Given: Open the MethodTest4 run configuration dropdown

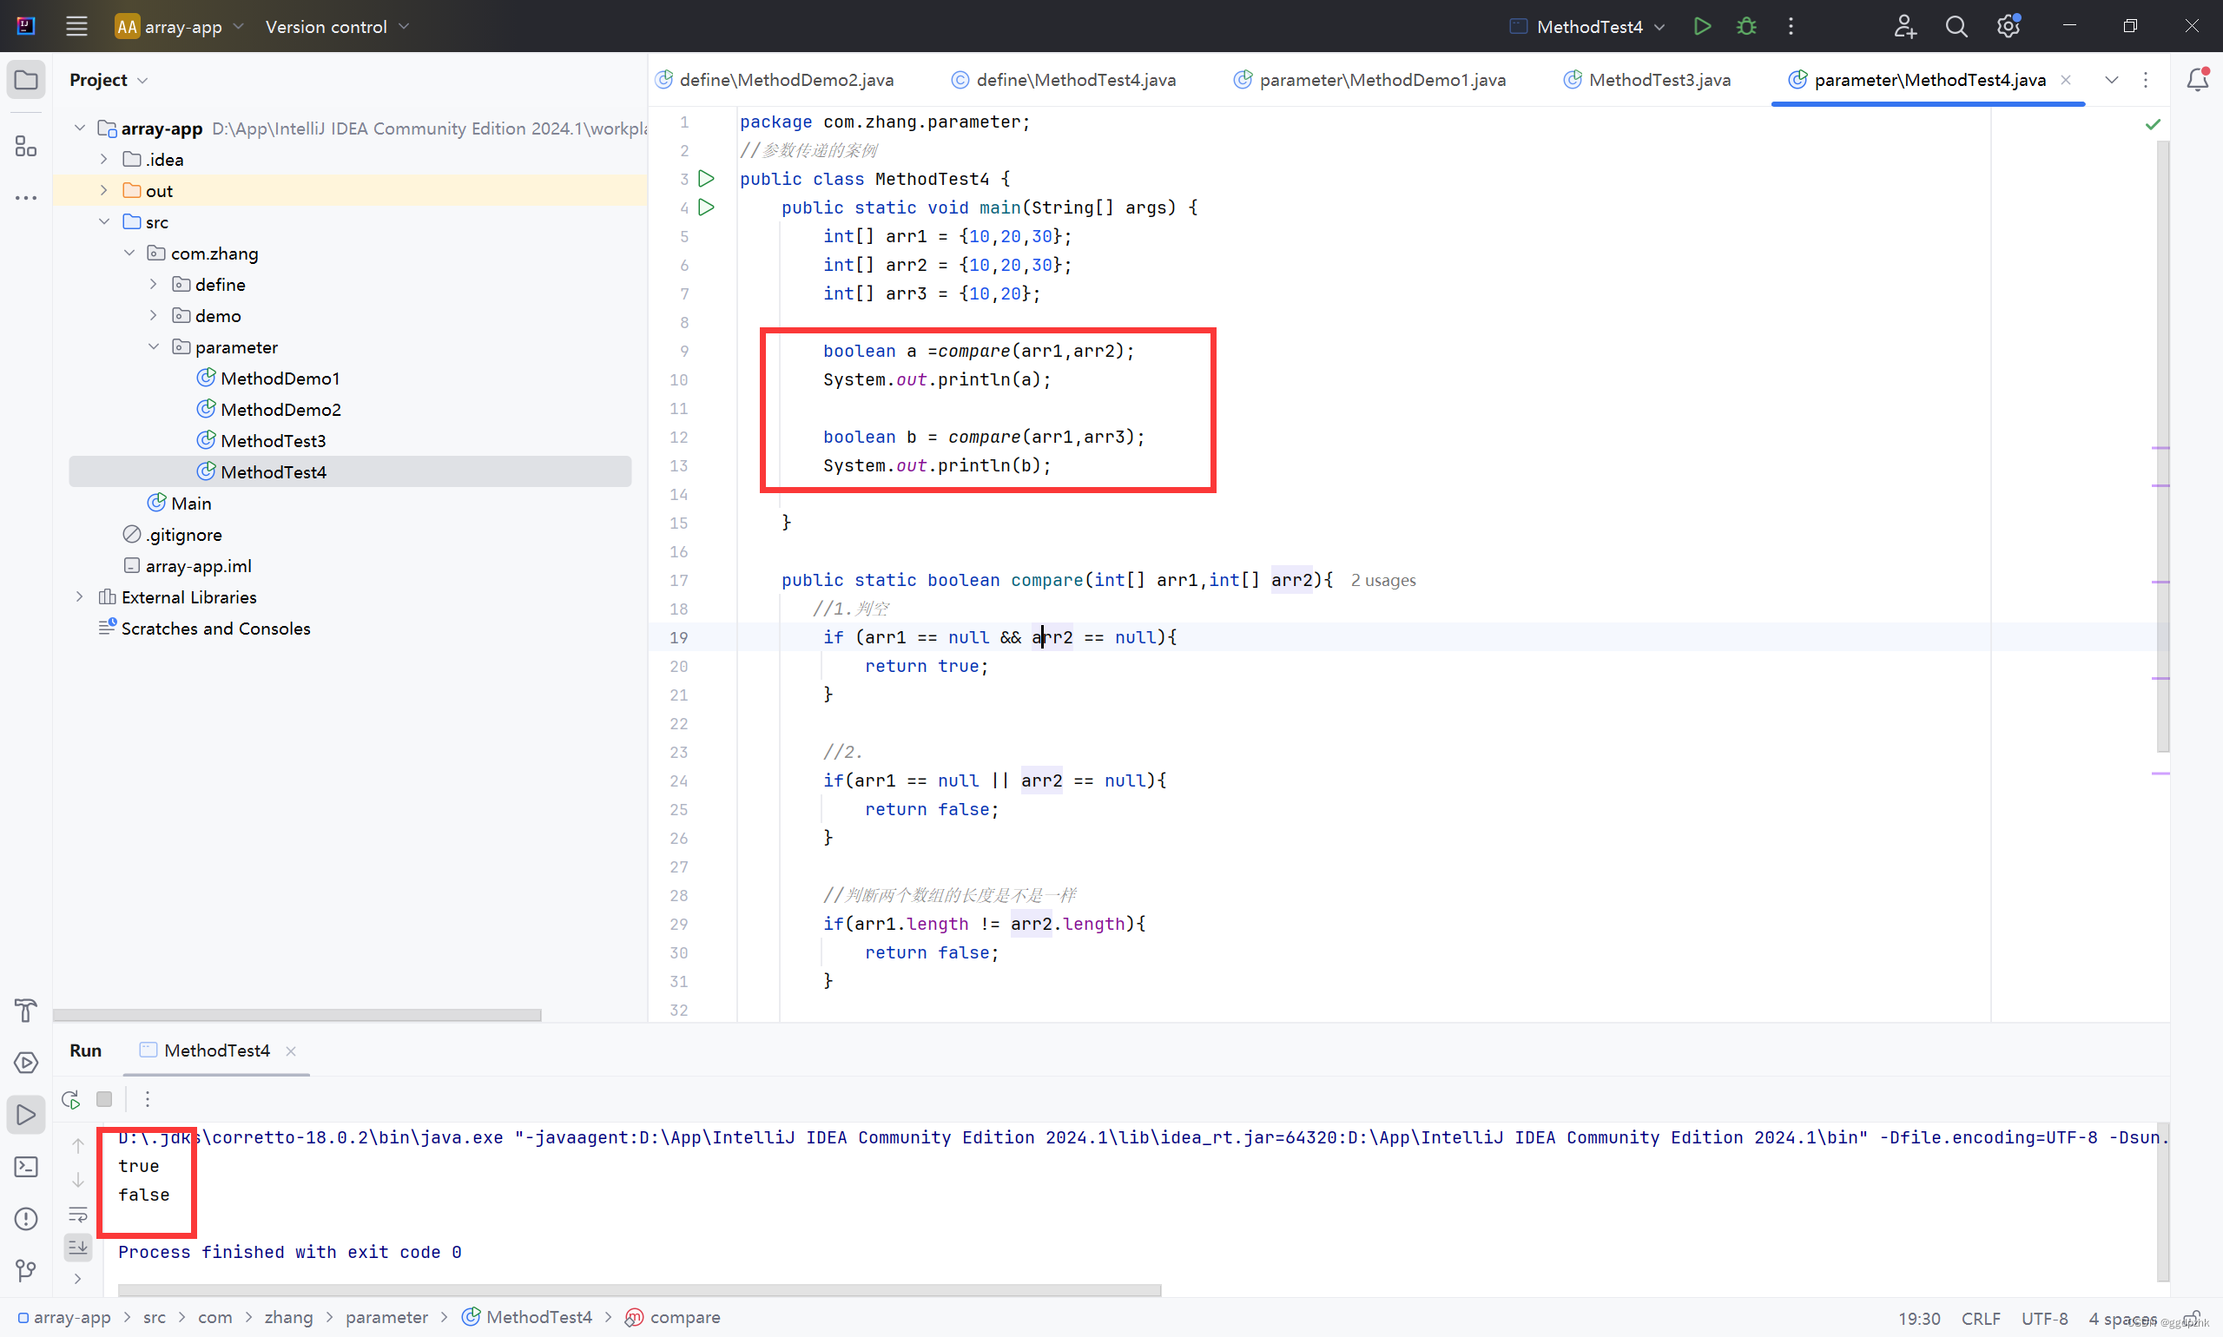Looking at the screenshot, I should [x=1587, y=26].
